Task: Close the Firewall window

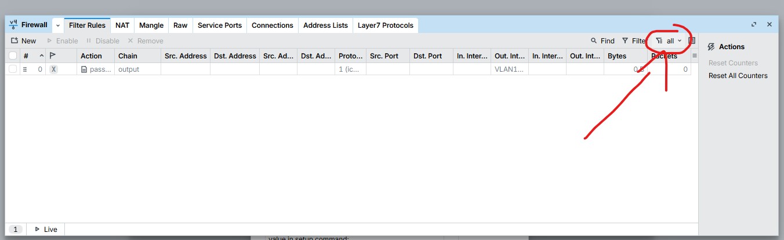Action: (x=770, y=25)
